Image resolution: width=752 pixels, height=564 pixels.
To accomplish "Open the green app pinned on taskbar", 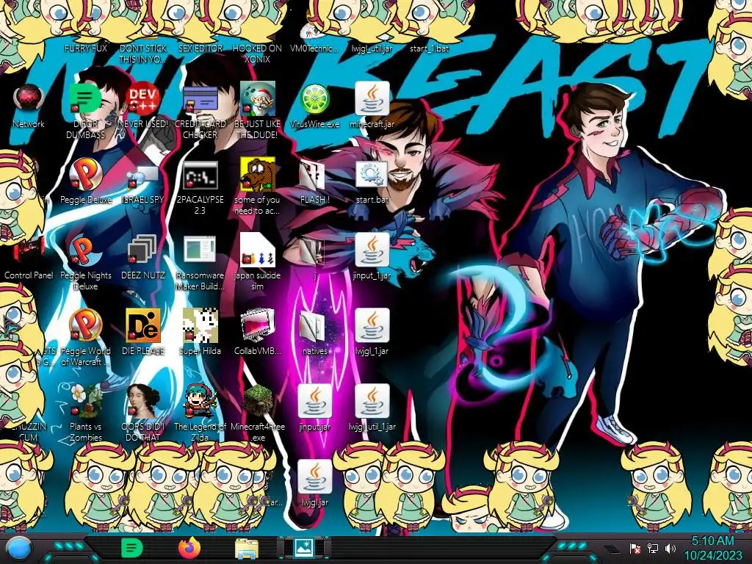I will (131, 548).
